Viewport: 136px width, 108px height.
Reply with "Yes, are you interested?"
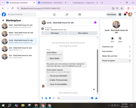pyautogui.click(x=58, y=76)
